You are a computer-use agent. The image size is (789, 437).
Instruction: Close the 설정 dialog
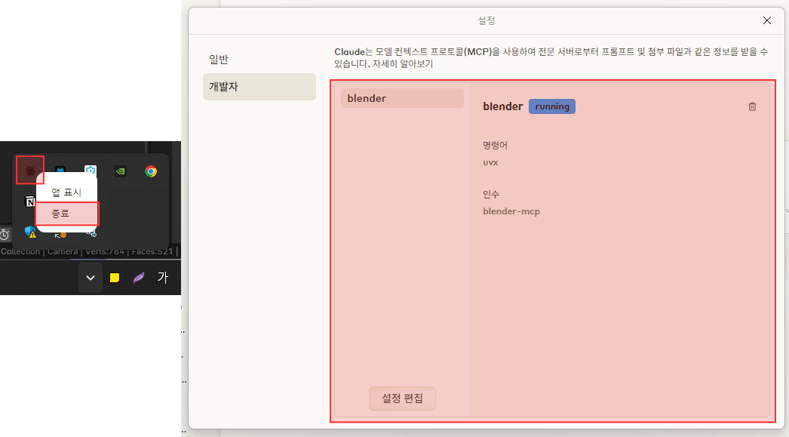point(767,20)
